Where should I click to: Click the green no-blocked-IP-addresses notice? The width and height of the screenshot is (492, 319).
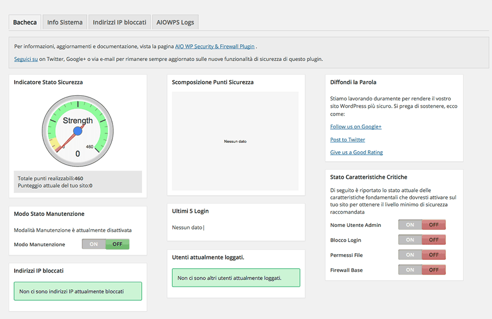point(77,291)
